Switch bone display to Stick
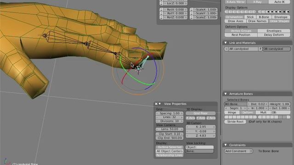Image resolution: width=294 pixels, height=165 pixels. [250, 17]
